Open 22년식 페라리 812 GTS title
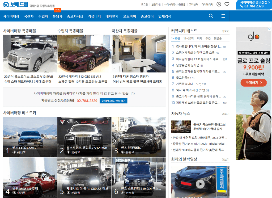 pos(83,79)
